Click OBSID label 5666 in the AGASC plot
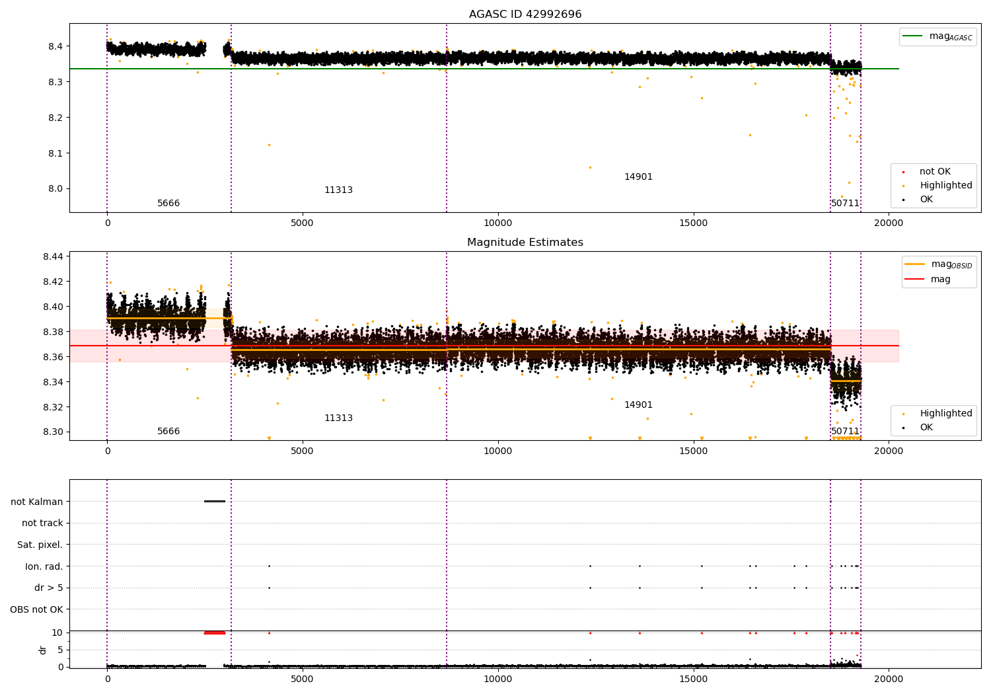 (x=168, y=204)
